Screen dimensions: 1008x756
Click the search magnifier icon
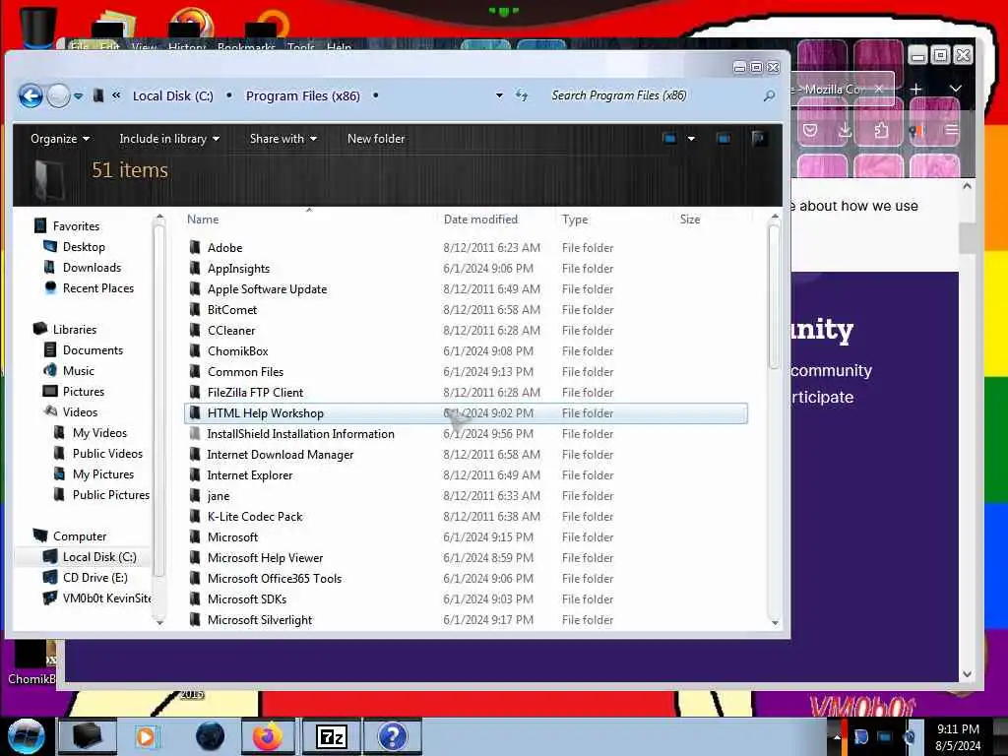click(x=769, y=95)
